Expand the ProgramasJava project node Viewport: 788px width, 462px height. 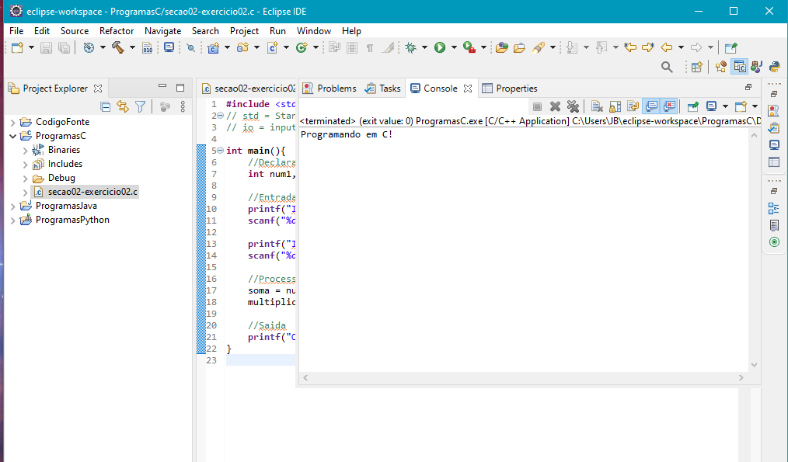pos(13,206)
